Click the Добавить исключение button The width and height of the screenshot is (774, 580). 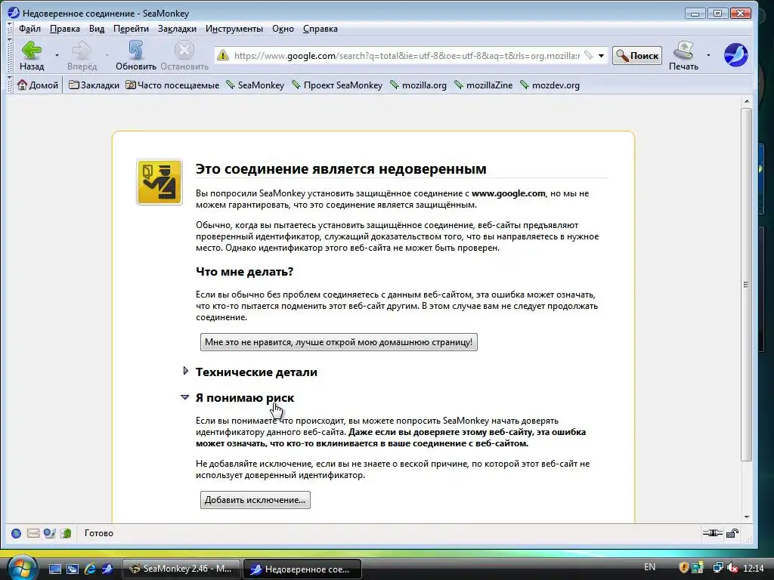click(255, 500)
